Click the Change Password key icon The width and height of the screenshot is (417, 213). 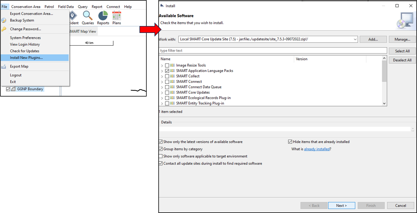(4, 29)
